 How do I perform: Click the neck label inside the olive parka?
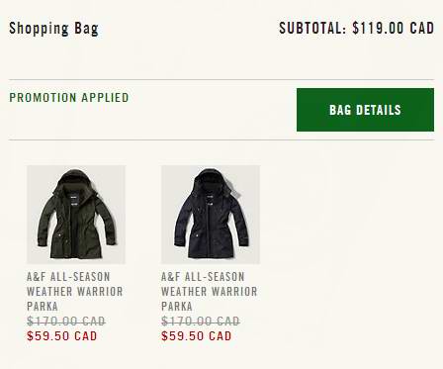[73, 197]
